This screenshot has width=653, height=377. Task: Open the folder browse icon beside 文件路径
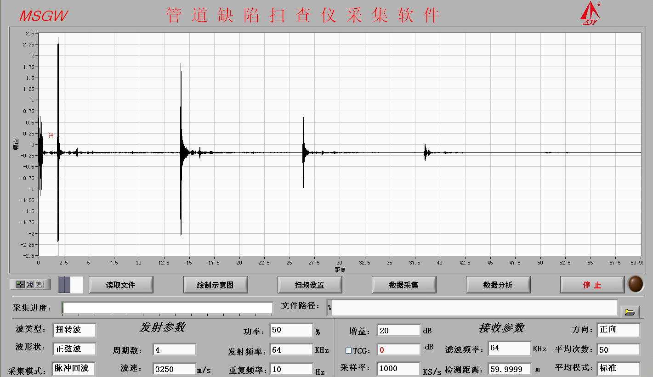click(630, 312)
